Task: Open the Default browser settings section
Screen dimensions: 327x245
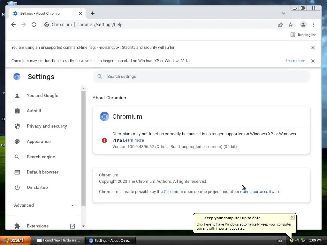Action: coord(42,172)
